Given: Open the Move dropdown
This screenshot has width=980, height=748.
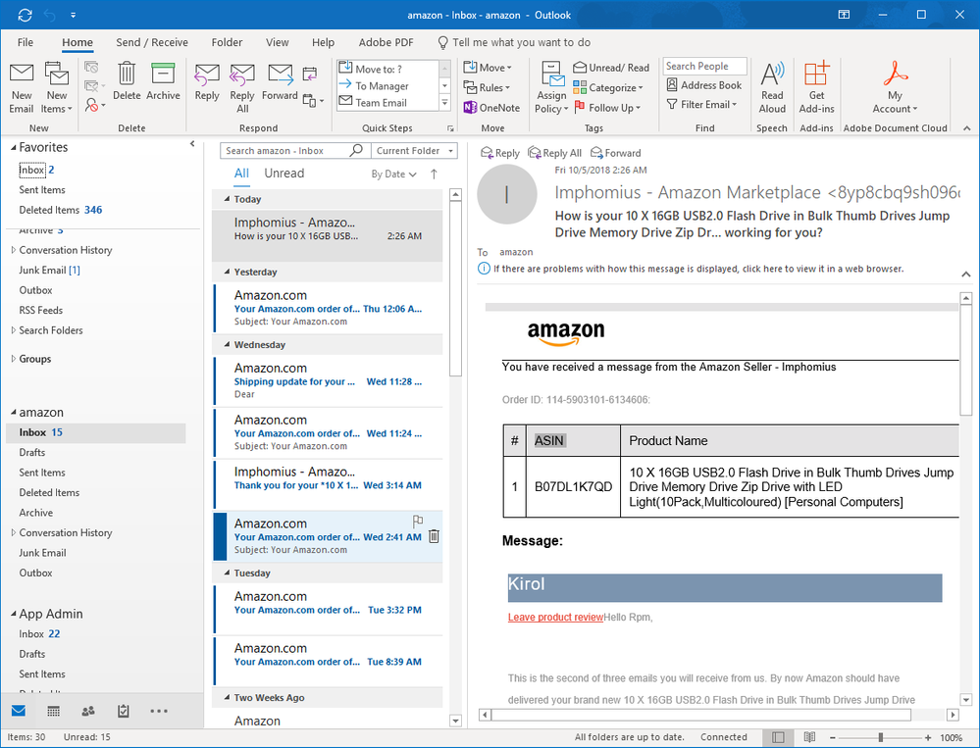Looking at the screenshot, I should [x=488, y=68].
